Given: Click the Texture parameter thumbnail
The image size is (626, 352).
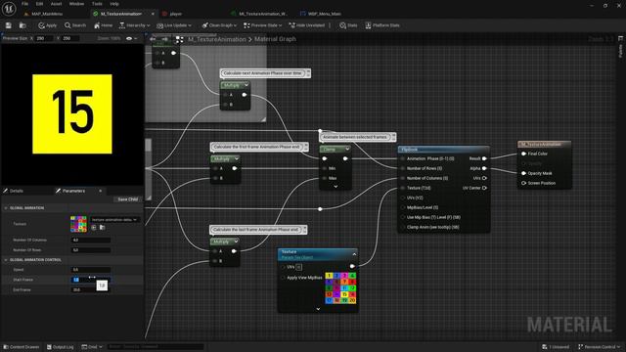Looking at the screenshot, I should (78, 224).
